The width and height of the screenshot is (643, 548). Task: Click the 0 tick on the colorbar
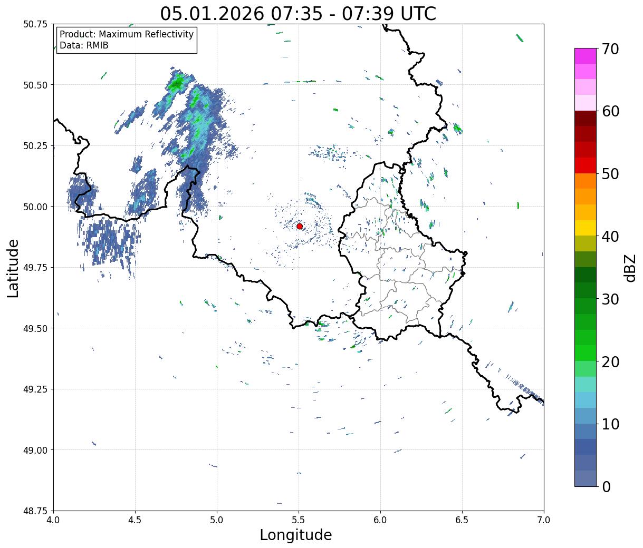[606, 487]
